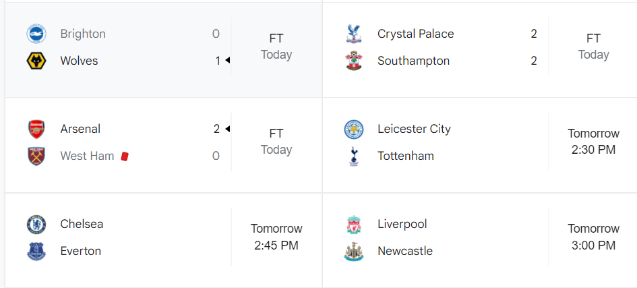The height and width of the screenshot is (288, 637).
Task: Click the Everton club crest
Action: 36,251
